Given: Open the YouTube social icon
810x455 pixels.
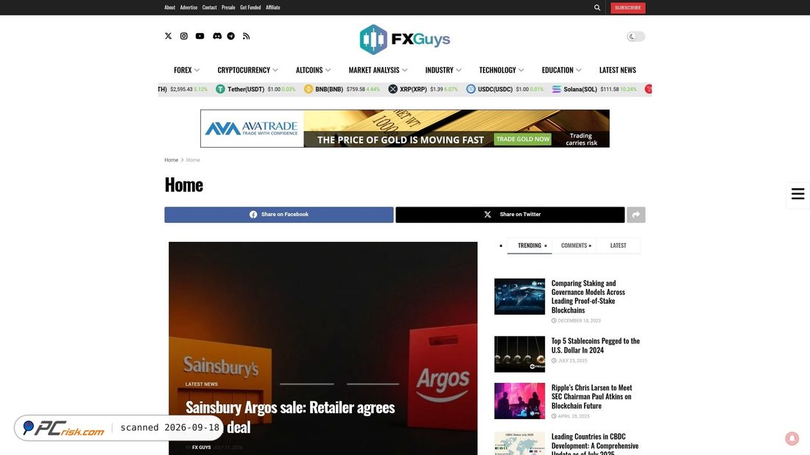Looking at the screenshot, I should click(x=200, y=36).
